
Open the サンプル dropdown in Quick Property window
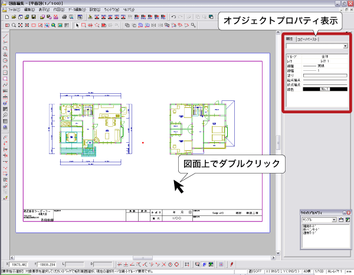(x=334, y=220)
